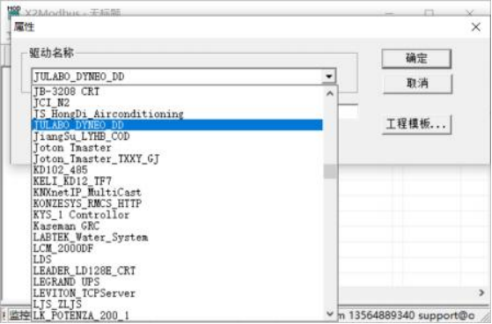
Task: Select KD102_485 driver
Action: point(177,170)
